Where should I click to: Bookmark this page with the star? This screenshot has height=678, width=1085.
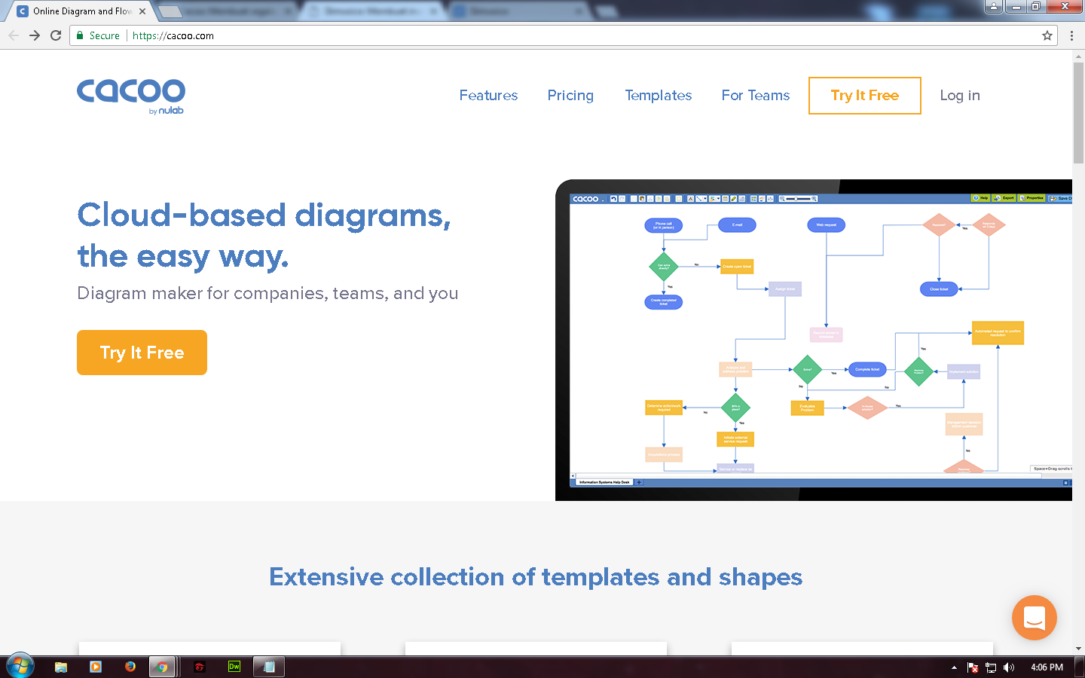click(x=1047, y=35)
